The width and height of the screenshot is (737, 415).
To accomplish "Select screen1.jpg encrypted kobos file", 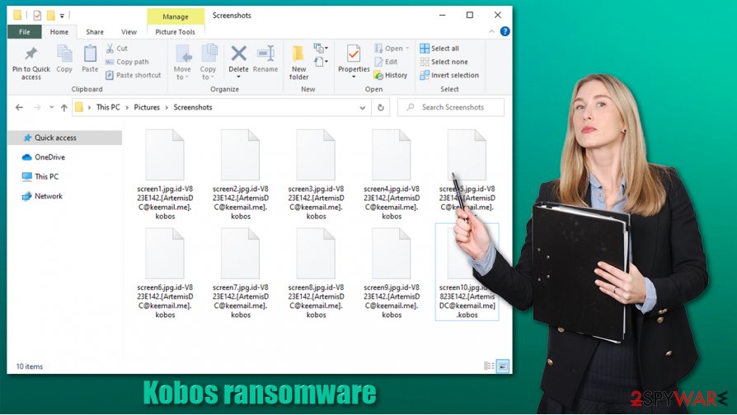I will [x=165, y=175].
